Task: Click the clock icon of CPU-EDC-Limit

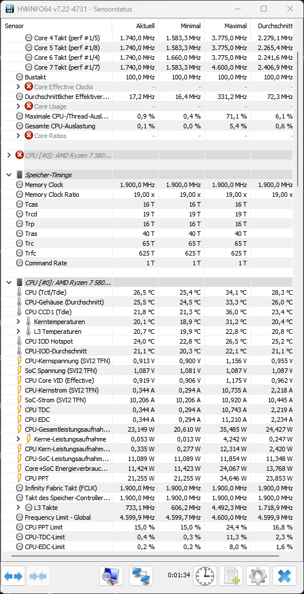Action: pyautogui.click(x=20, y=547)
